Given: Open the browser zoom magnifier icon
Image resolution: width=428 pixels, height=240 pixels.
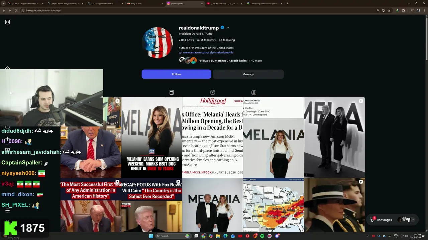Looking at the screenshot, I should tap(378, 10).
